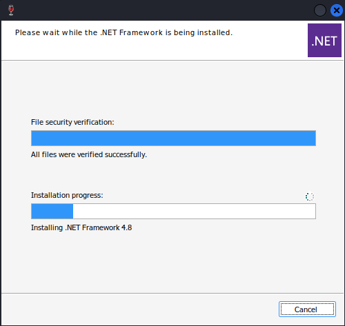Cancel the .NET Framework installation

point(307,309)
